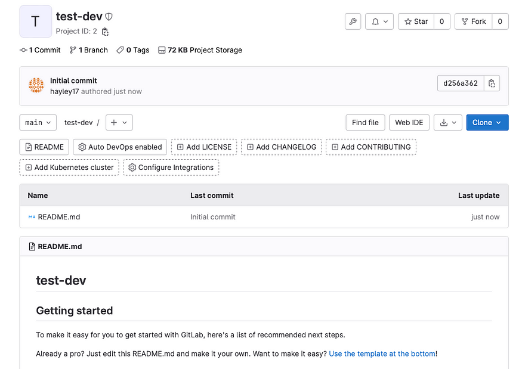Open the download source code dropdown
This screenshot has width=522, height=369.
click(448, 122)
